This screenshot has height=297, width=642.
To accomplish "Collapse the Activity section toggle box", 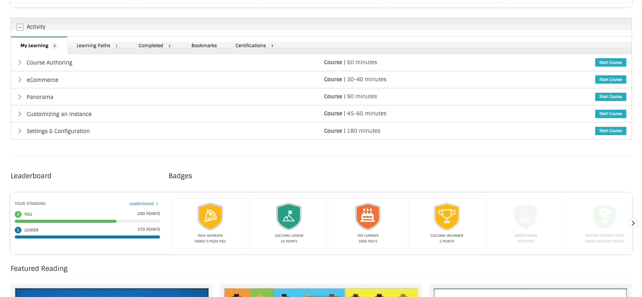I will pyautogui.click(x=20, y=27).
